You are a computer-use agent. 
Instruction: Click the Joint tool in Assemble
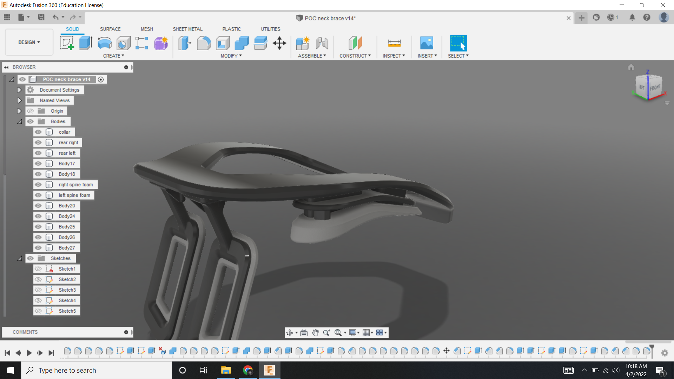click(322, 43)
